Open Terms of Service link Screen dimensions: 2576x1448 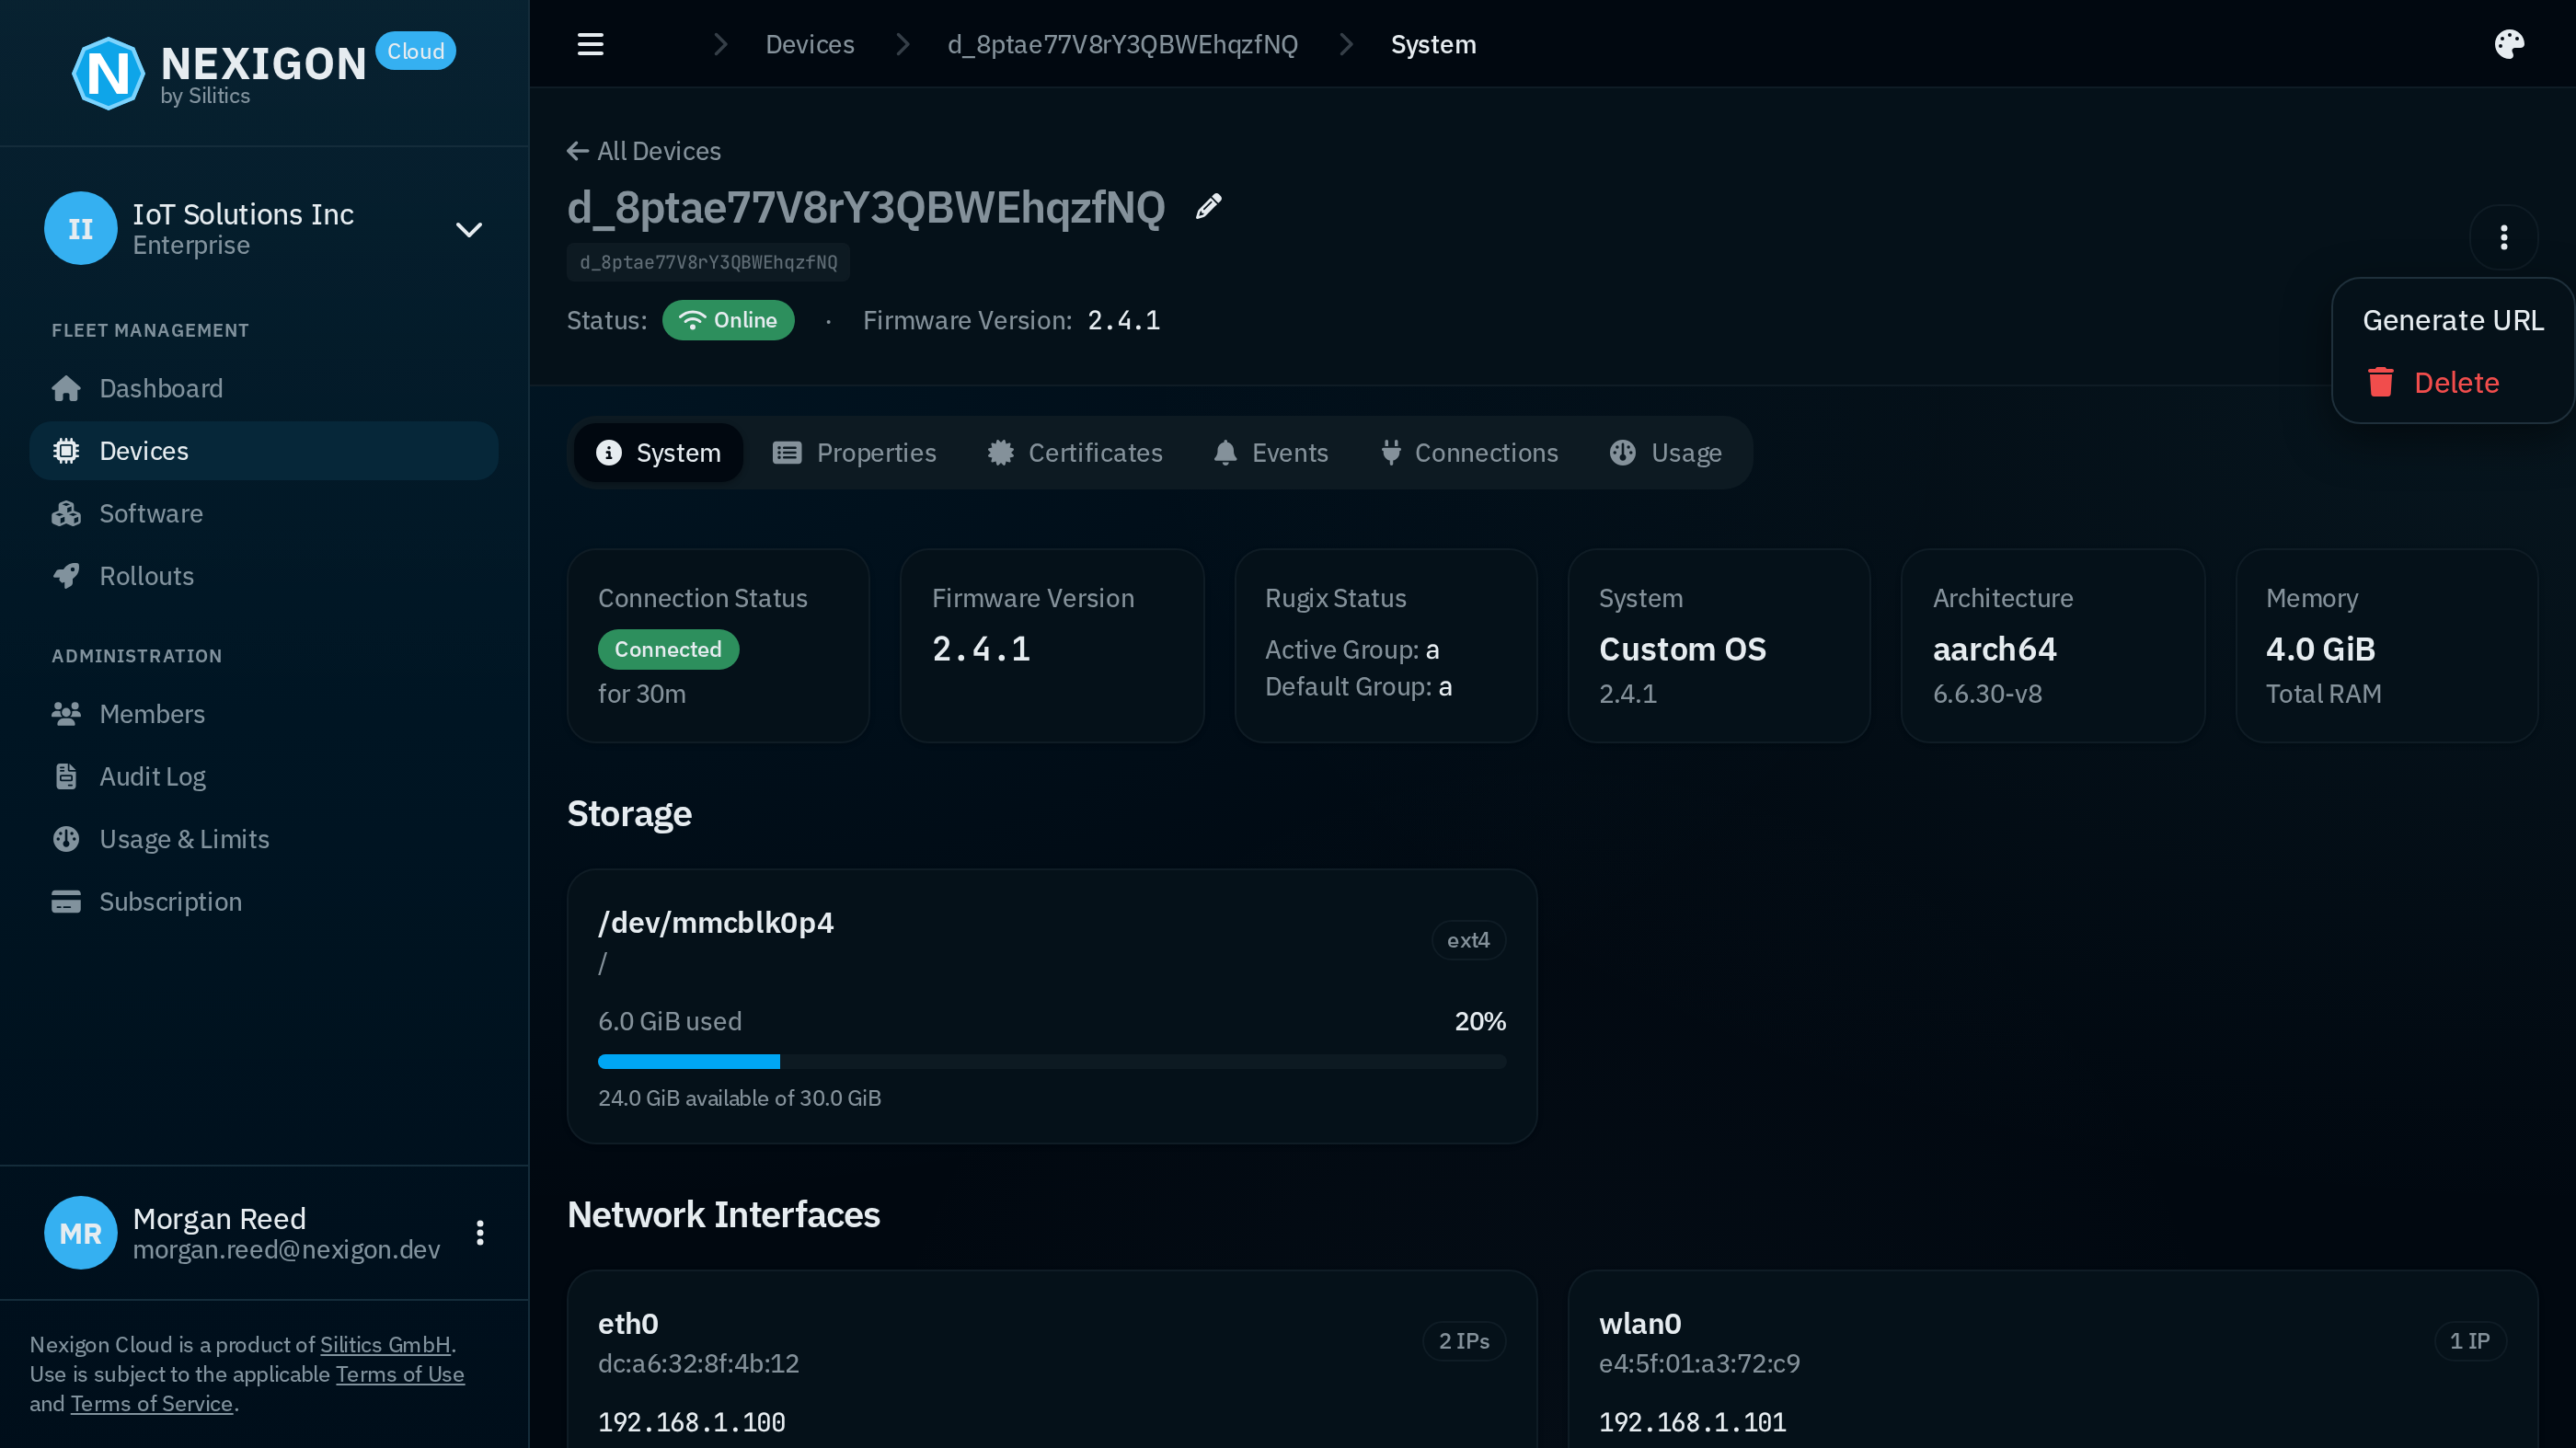point(151,1403)
